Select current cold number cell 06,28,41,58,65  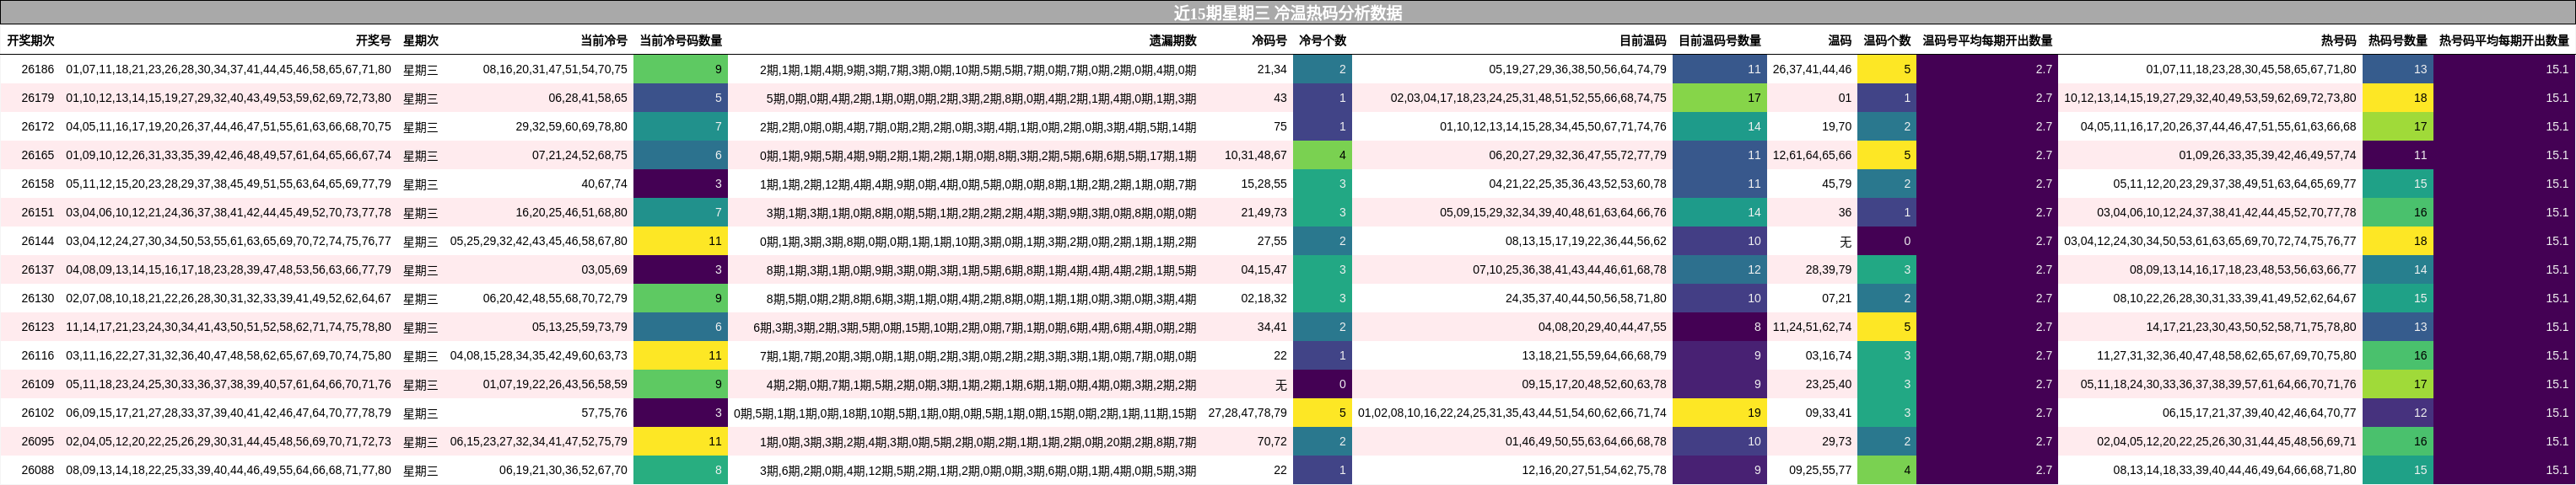pos(588,98)
